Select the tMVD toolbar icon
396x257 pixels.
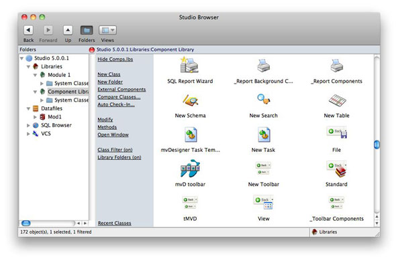[190, 203]
